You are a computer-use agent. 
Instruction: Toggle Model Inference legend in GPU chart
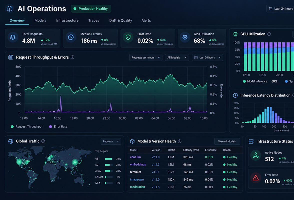(255, 81)
